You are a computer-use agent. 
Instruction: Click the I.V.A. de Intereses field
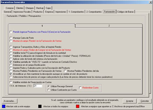[x=38, y=86]
